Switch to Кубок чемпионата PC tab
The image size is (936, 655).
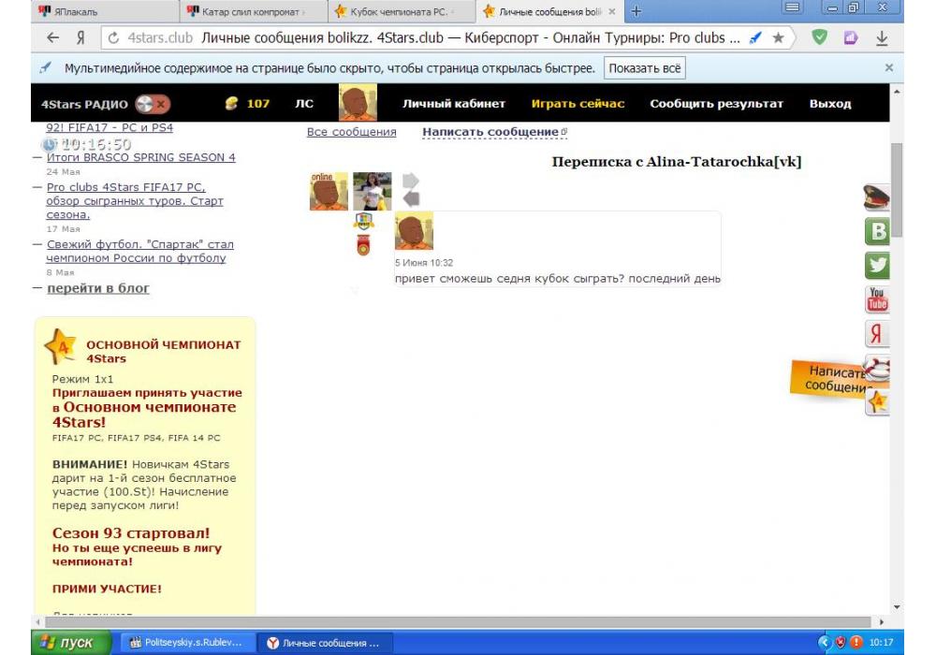[402, 11]
